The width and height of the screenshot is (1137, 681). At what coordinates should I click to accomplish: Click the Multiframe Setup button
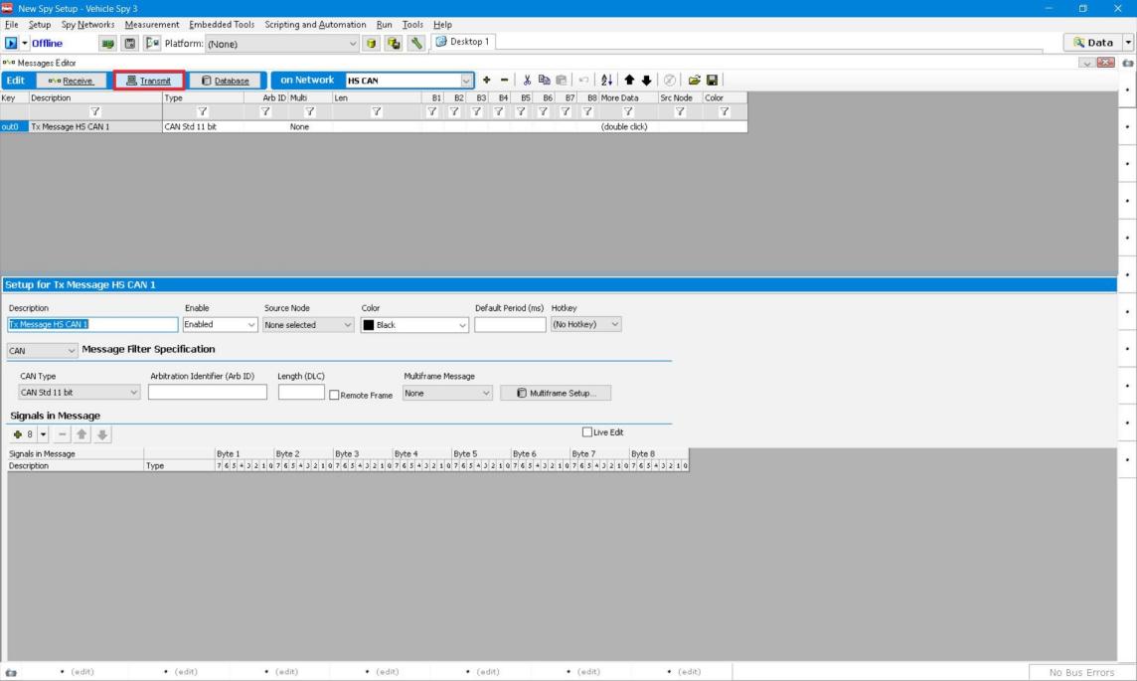click(x=556, y=393)
